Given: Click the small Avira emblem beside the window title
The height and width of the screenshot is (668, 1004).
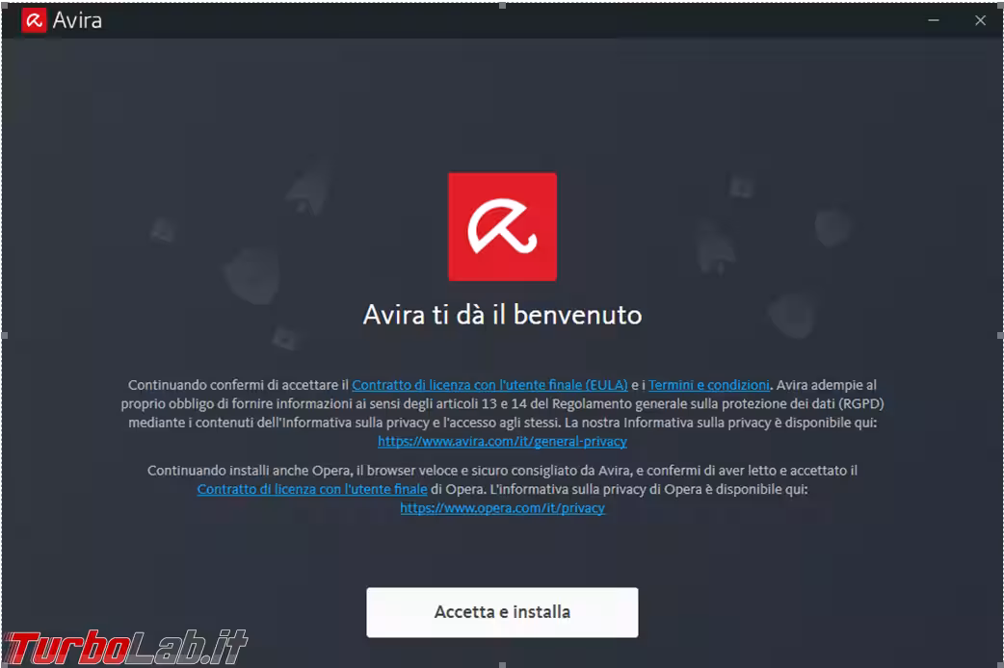Looking at the screenshot, I should 35,19.
